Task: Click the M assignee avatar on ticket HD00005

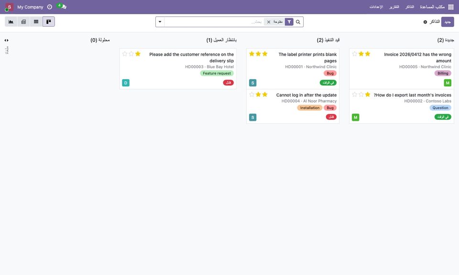Action: click(448, 83)
